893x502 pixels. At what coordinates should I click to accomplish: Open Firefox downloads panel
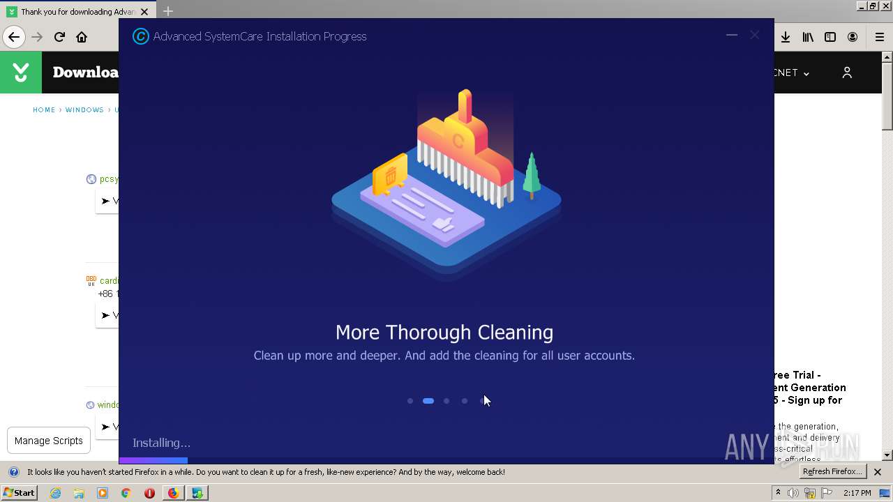pyautogui.click(x=786, y=37)
